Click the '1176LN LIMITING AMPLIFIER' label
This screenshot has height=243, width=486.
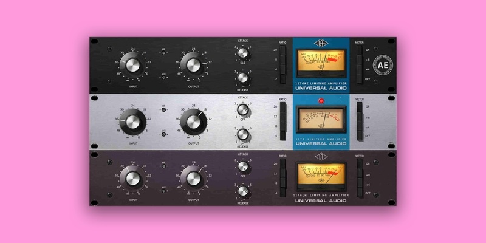coord(321,196)
